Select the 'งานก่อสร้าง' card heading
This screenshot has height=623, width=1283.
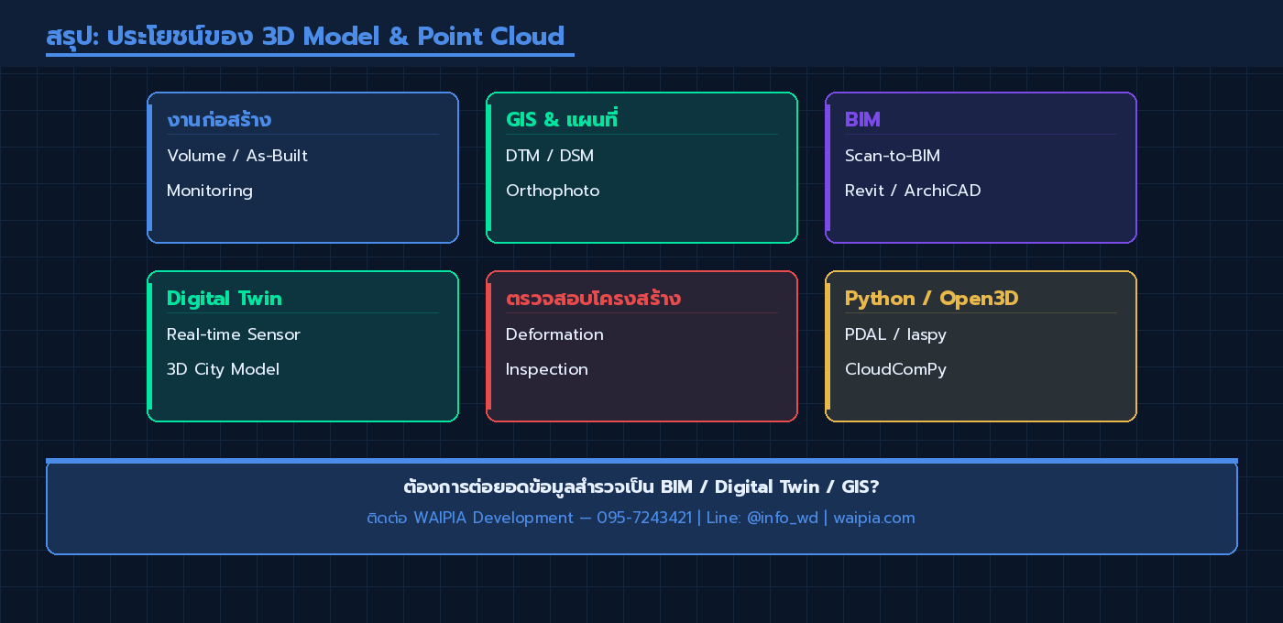[x=219, y=120]
